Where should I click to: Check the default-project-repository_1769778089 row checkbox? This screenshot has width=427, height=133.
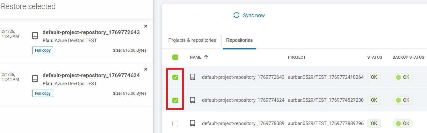(x=175, y=123)
